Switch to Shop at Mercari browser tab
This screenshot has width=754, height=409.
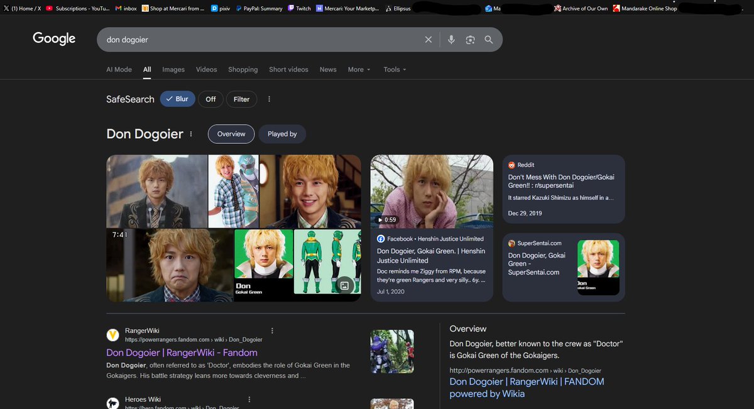click(173, 9)
